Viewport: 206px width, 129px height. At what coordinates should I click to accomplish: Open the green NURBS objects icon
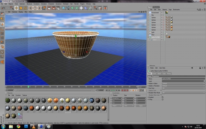72,8
